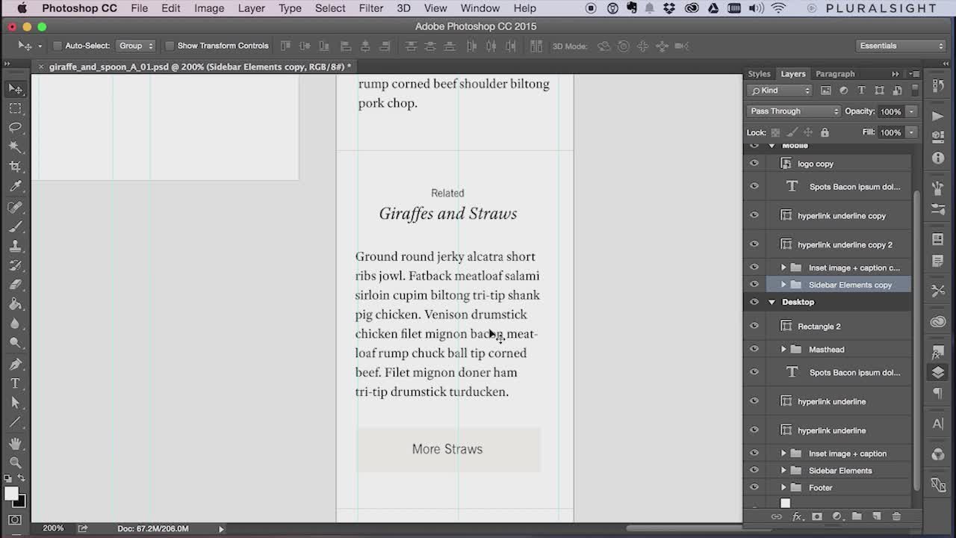The height and width of the screenshot is (538, 956).
Task: Switch to the Paragraph tab
Action: [835, 74]
